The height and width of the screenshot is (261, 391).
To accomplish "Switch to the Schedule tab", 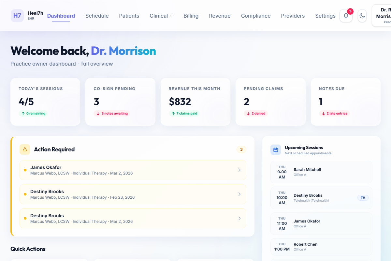I will [97, 16].
